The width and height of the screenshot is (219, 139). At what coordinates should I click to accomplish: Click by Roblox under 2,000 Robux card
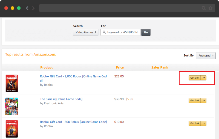pyautogui.click(x=47, y=85)
